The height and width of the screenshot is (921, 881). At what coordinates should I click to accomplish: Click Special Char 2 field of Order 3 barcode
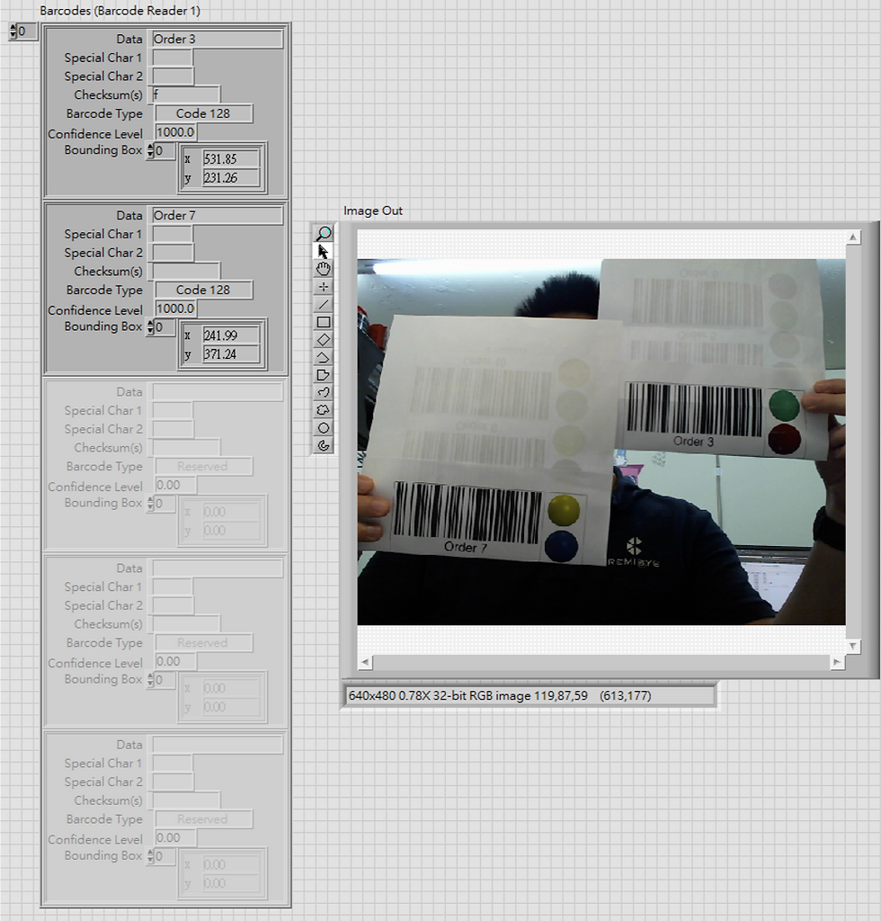coord(173,76)
